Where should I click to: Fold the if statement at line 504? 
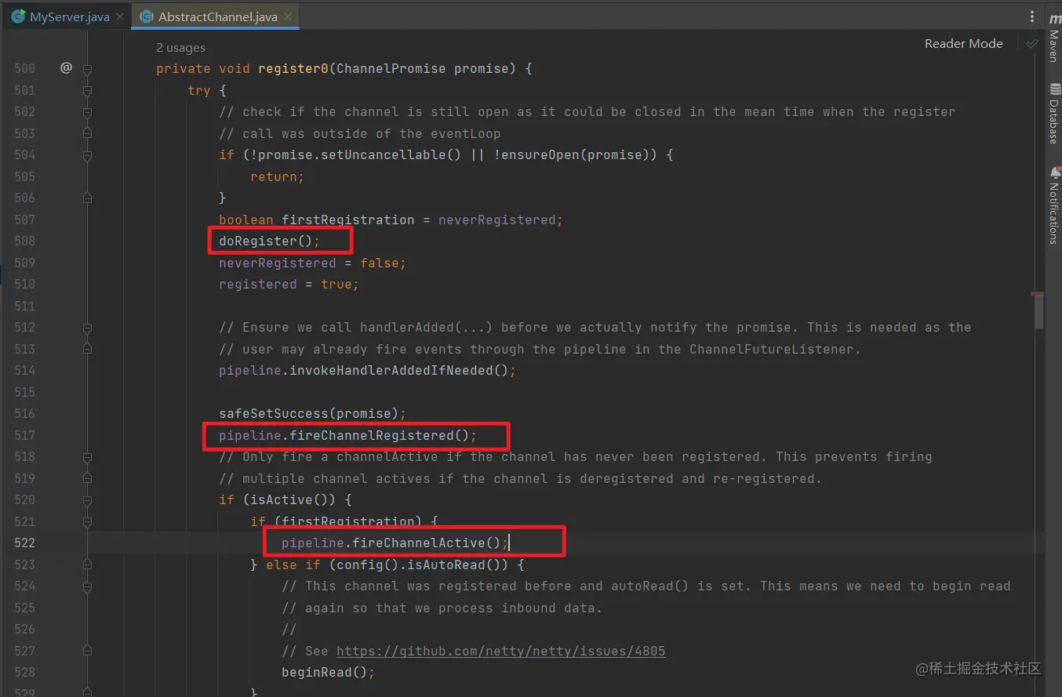pyautogui.click(x=87, y=155)
